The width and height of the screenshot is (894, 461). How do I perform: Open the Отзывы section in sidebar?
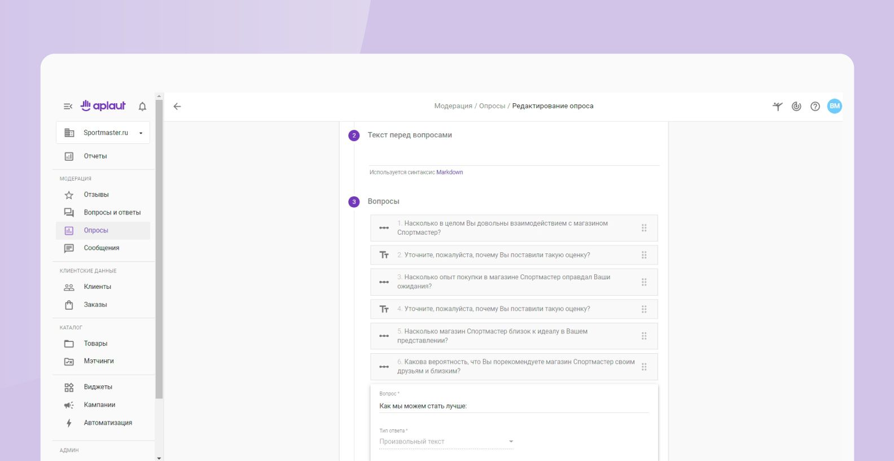[x=96, y=195]
